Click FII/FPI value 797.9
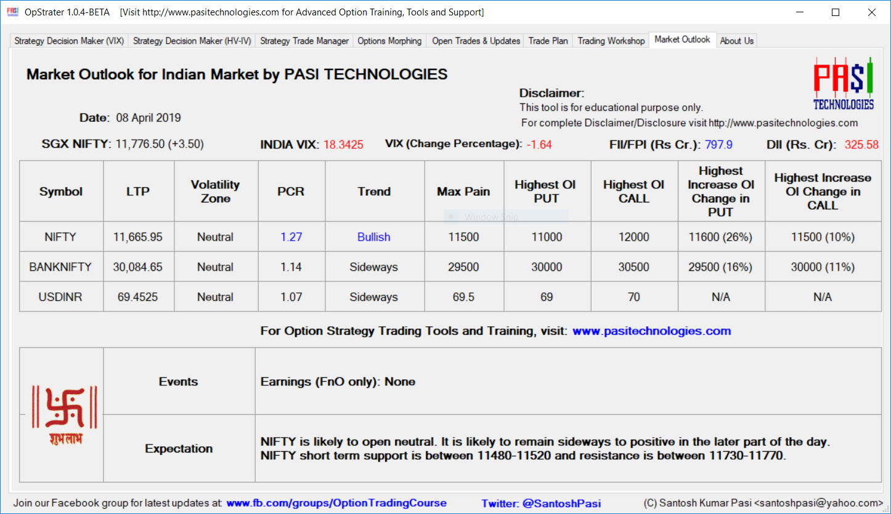 click(x=719, y=145)
